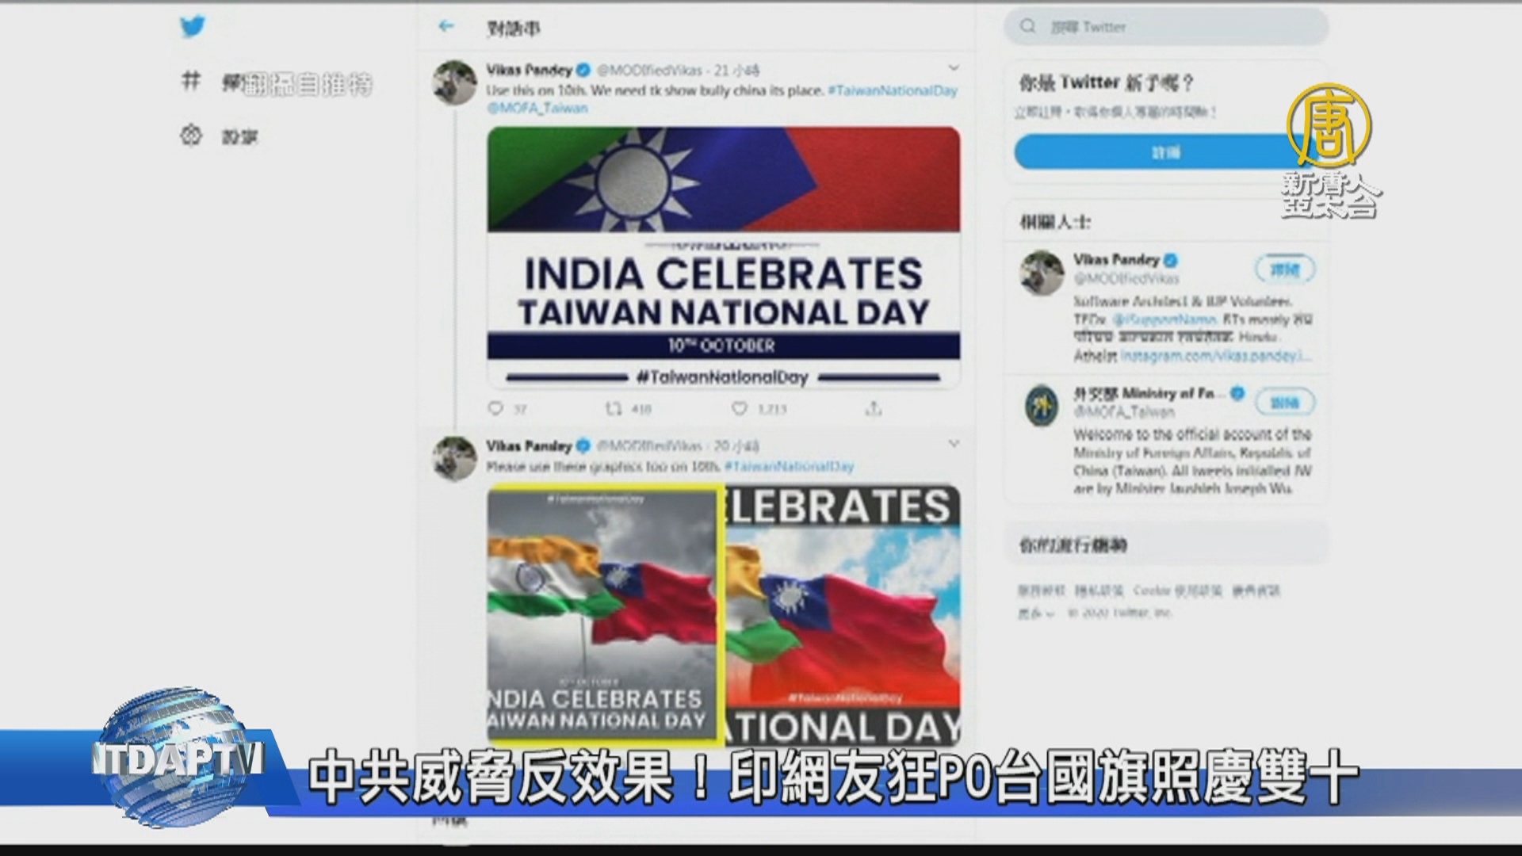Like the first tweet with heart icon
Viewport: 1522px width, 856px height.
coord(739,408)
